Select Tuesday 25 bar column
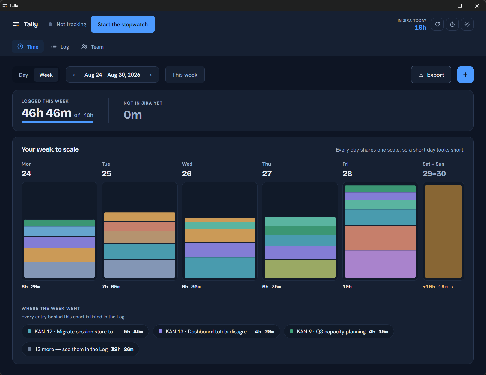This screenshot has width=486, height=375. click(140, 231)
